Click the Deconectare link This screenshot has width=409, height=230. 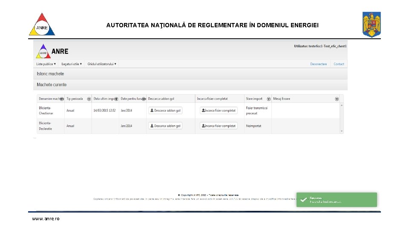click(x=319, y=64)
